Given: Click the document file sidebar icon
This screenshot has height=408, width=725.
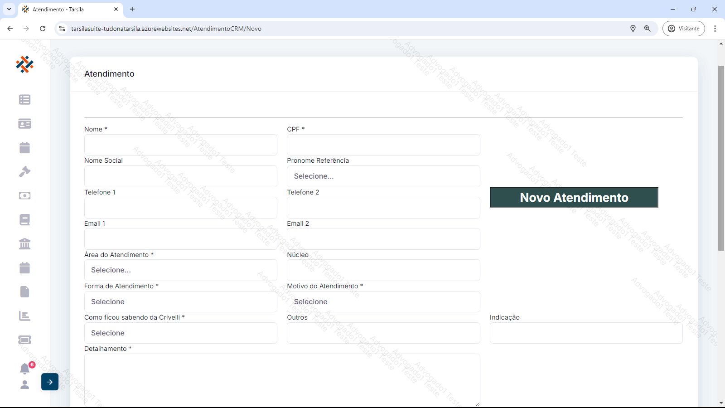Looking at the screenshot, I should pyautogui.click(x=24, y=292).
